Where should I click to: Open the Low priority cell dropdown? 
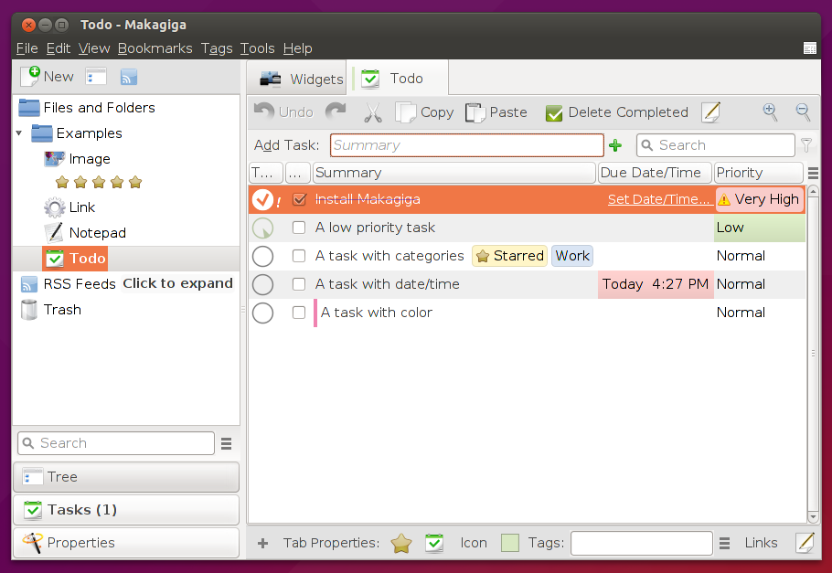point(760,228)
